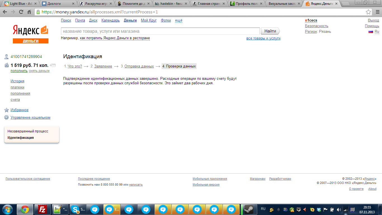Open счета in the sidebar
Viewport: 382px width, 215px height.
click(15, 100)
